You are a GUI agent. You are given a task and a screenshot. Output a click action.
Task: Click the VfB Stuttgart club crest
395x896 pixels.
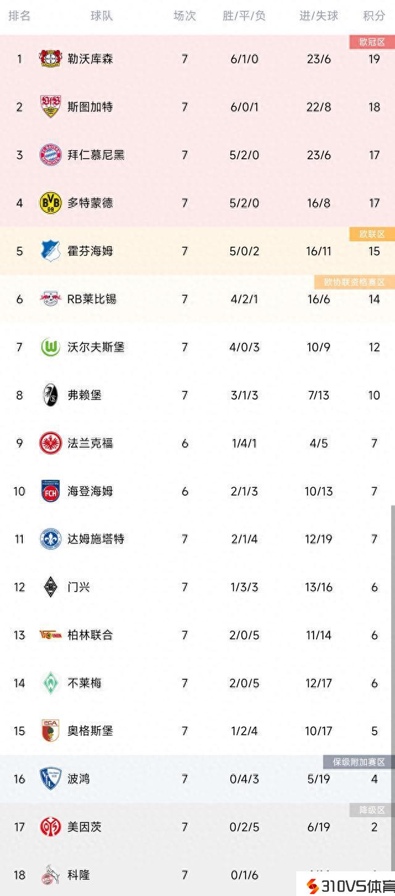point(50,107)
